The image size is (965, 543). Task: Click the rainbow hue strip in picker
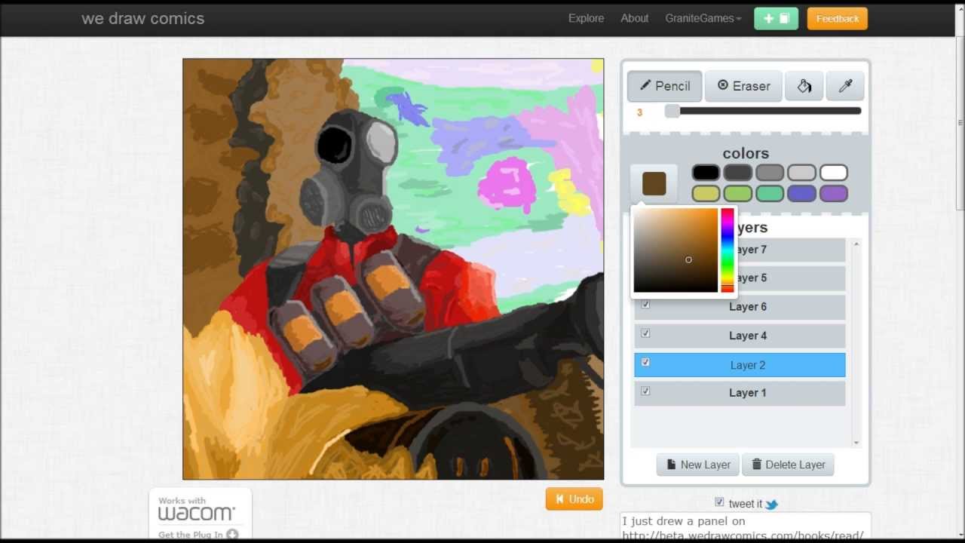pos(727,250)
